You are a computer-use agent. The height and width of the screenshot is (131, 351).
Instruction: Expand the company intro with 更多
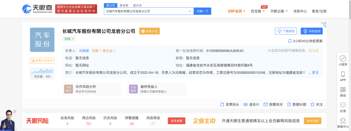(x=315, y=72)
